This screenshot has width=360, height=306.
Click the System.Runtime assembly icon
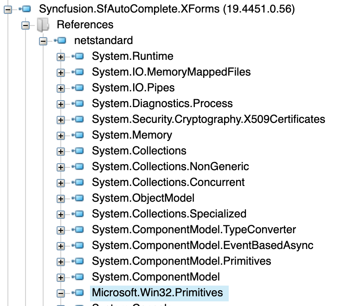(x=78, y=56)
